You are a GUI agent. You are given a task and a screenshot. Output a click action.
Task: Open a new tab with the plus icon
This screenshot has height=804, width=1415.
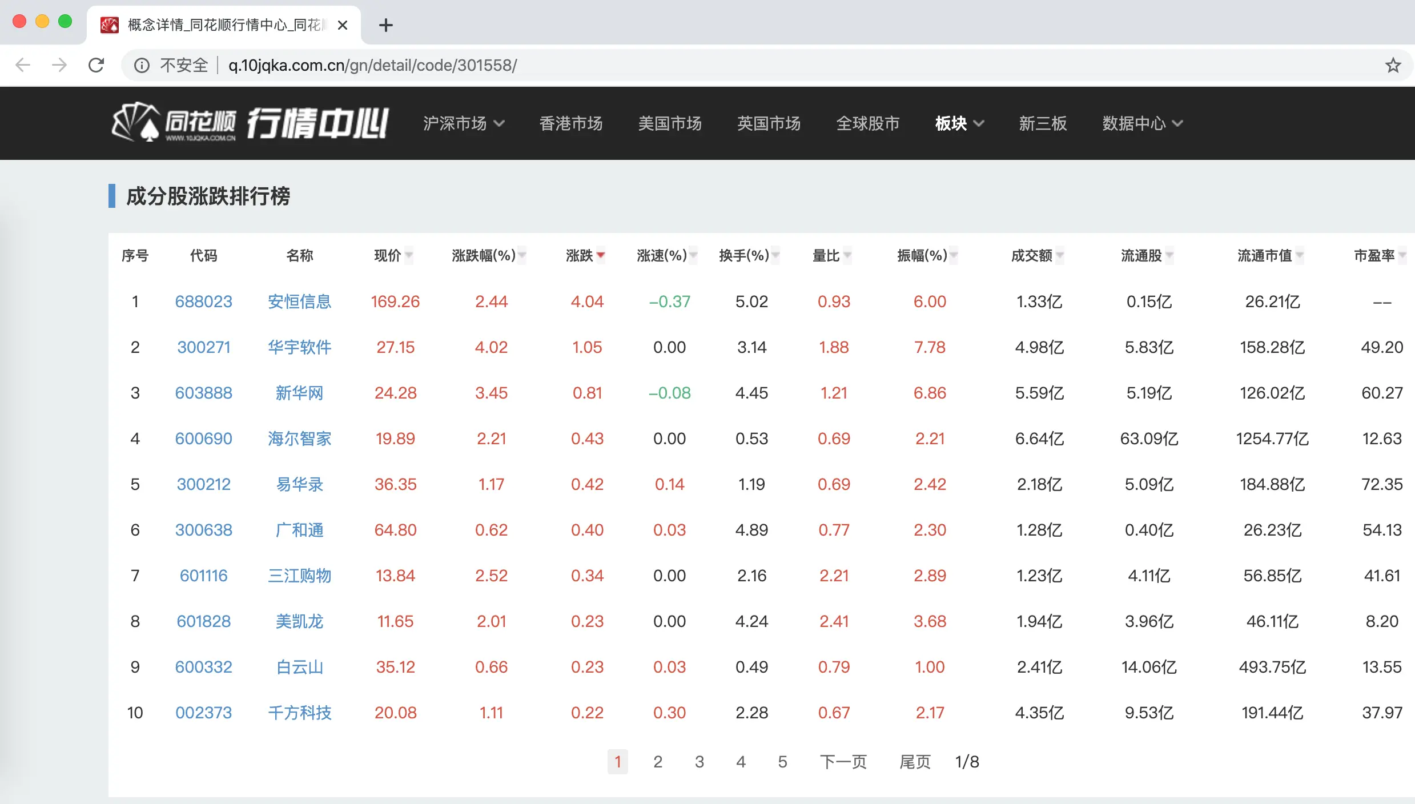[386, 25]
